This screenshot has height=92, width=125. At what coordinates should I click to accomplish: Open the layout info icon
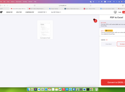coord(107,40)
